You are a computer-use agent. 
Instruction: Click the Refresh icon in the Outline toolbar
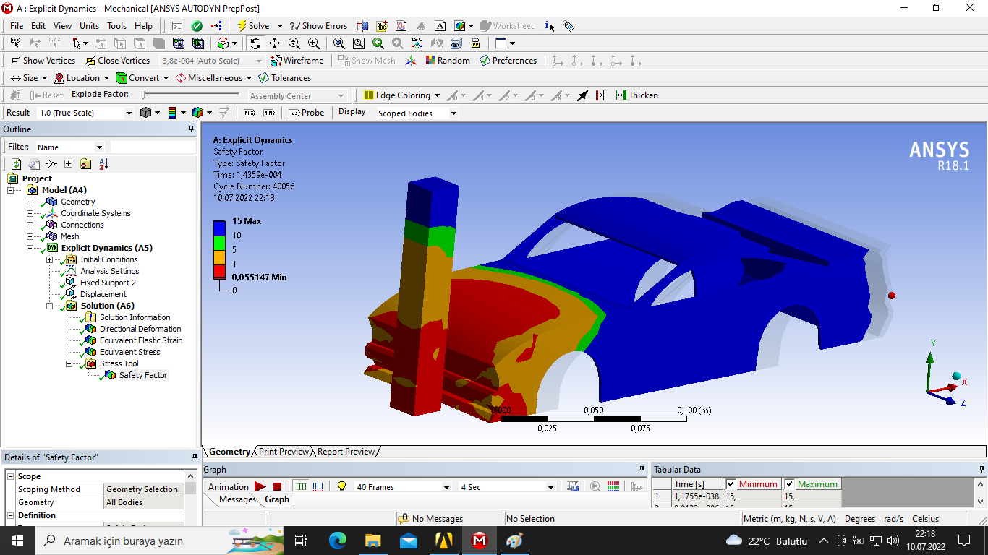click(17, 164)
